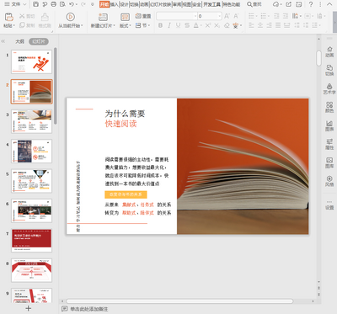The height and width of the screenshot is (314, 337).
Task: Open Chart (图表) side panel
Action: tap(329, 125)
